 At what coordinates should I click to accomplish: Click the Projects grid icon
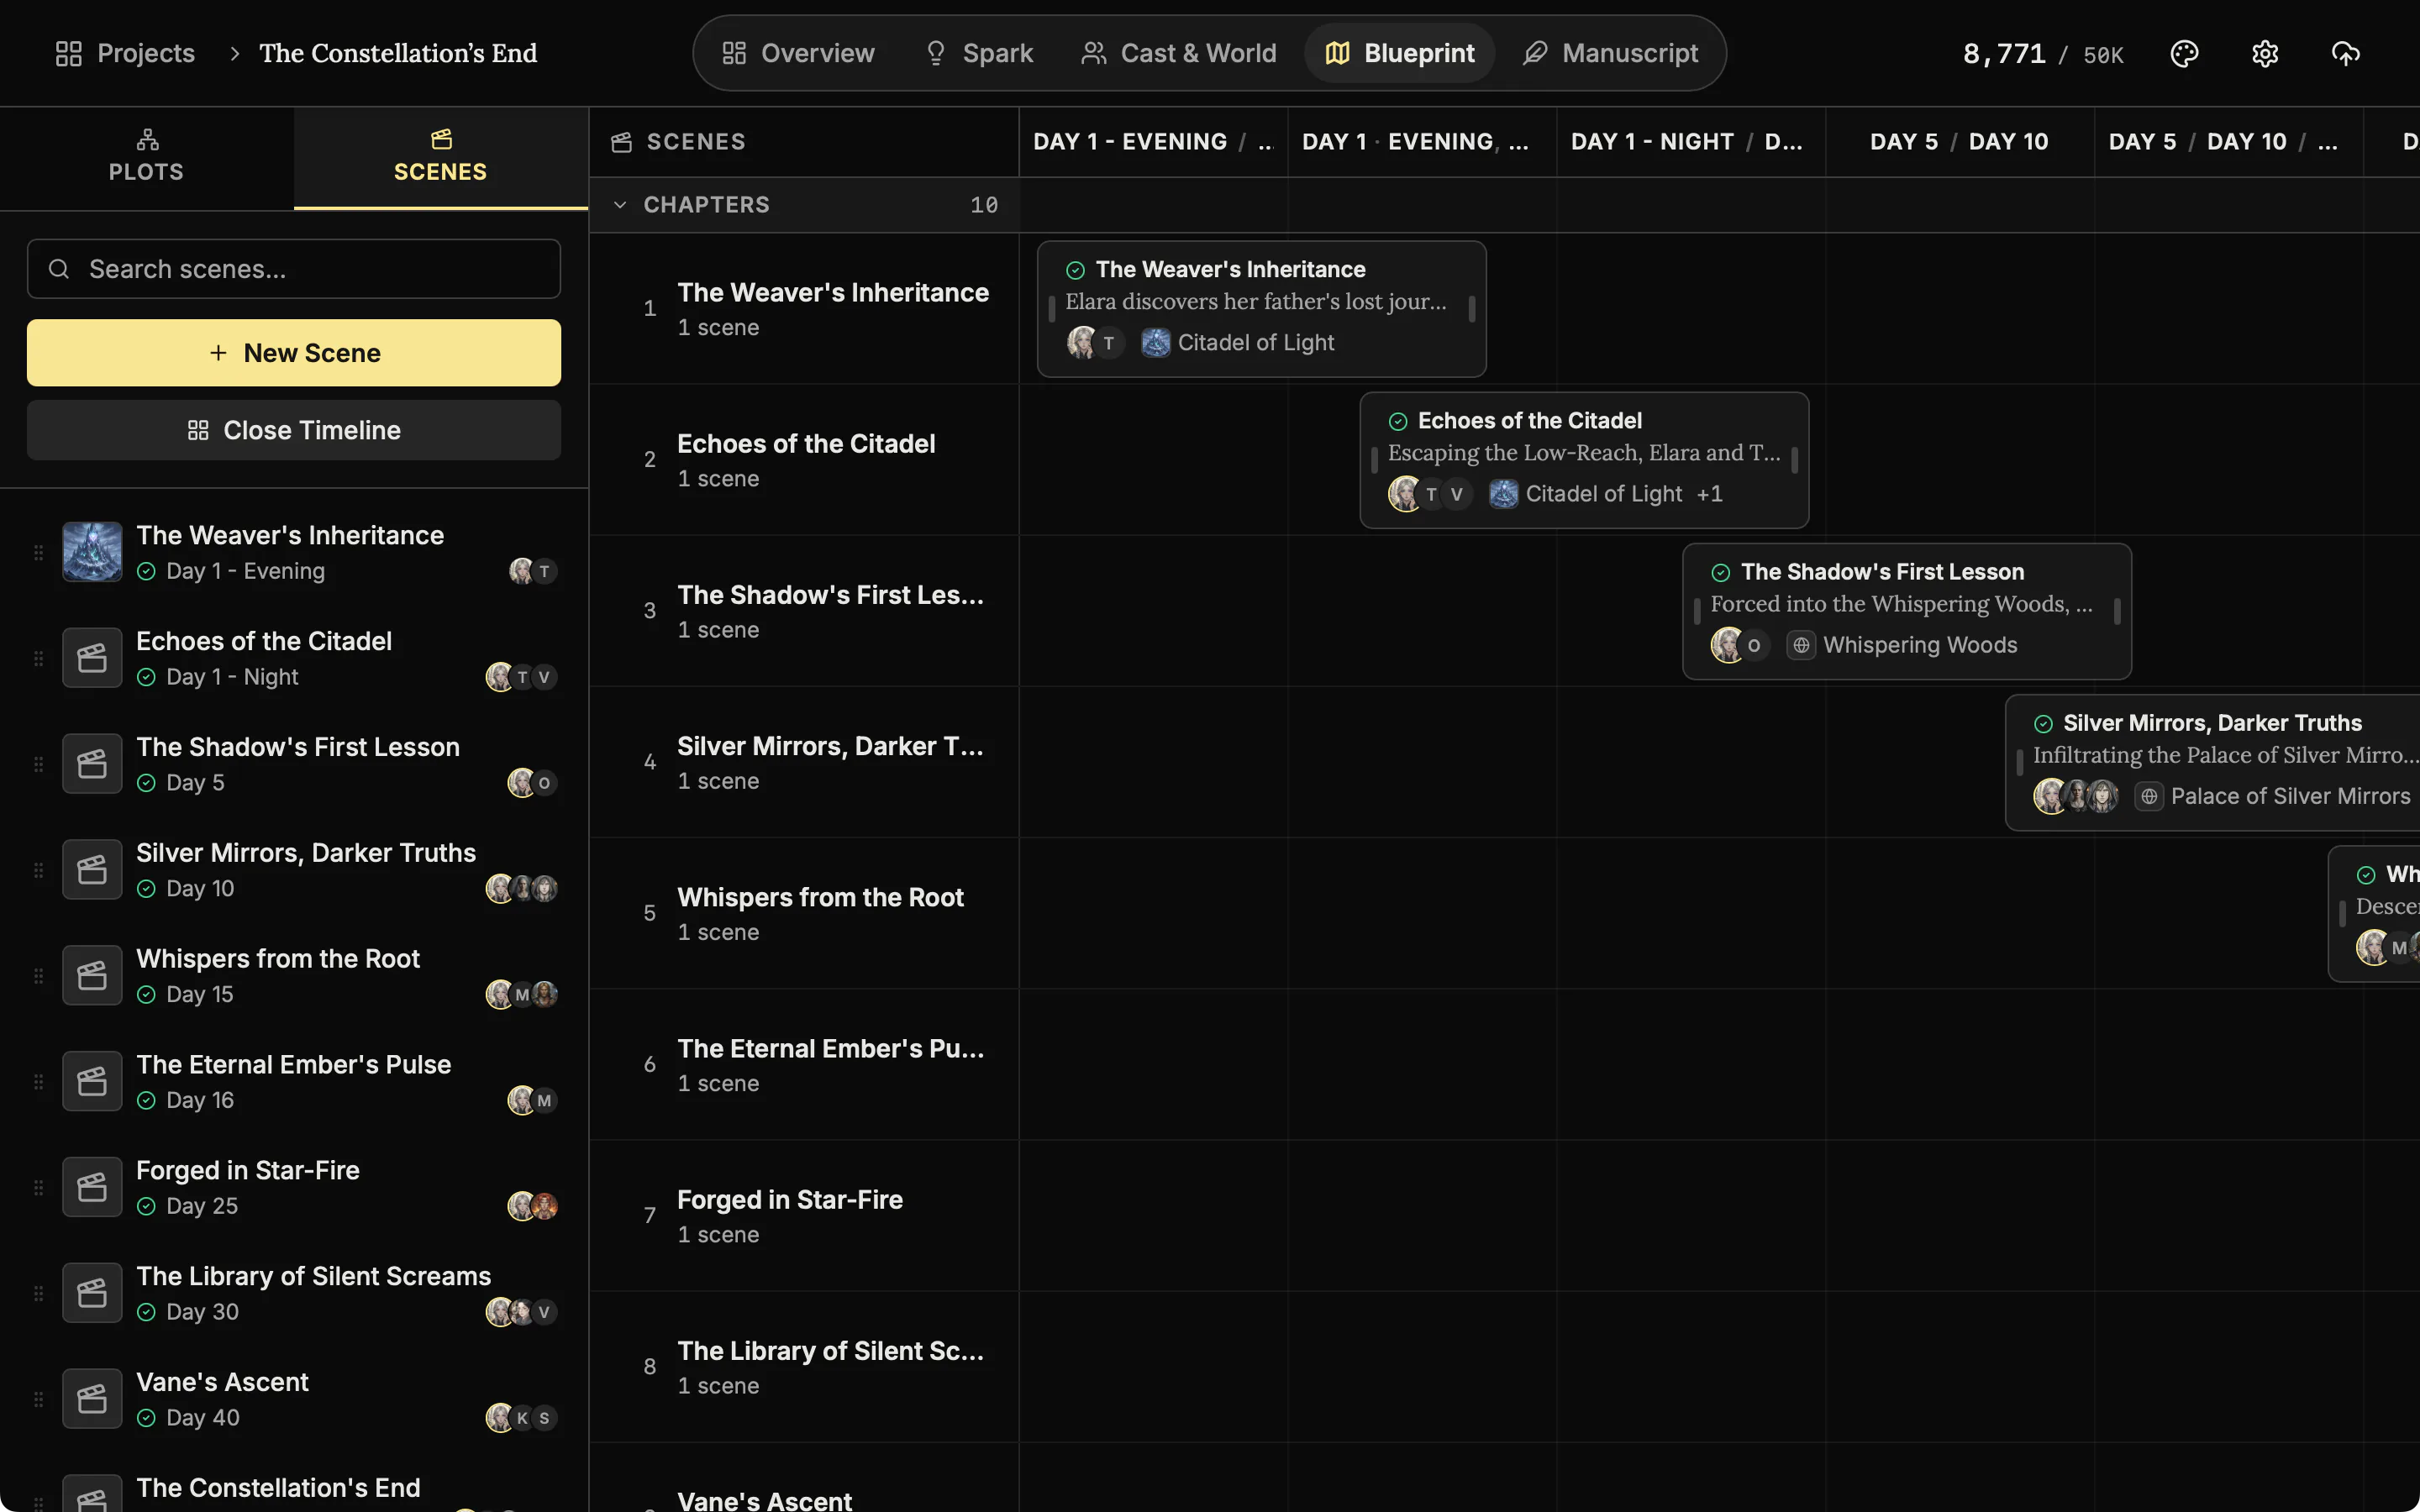point(68,53)
